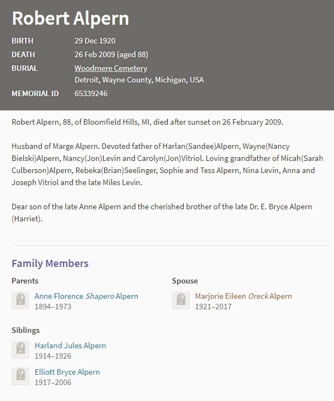334x401 pixels.
Task: Click the memorial ID number 65339246
Action: (x=91, y=93)
